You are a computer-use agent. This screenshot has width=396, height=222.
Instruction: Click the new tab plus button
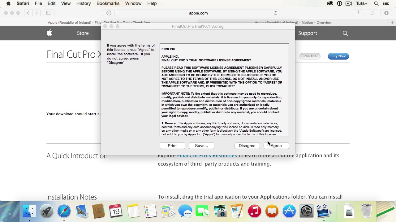[392, 23]
